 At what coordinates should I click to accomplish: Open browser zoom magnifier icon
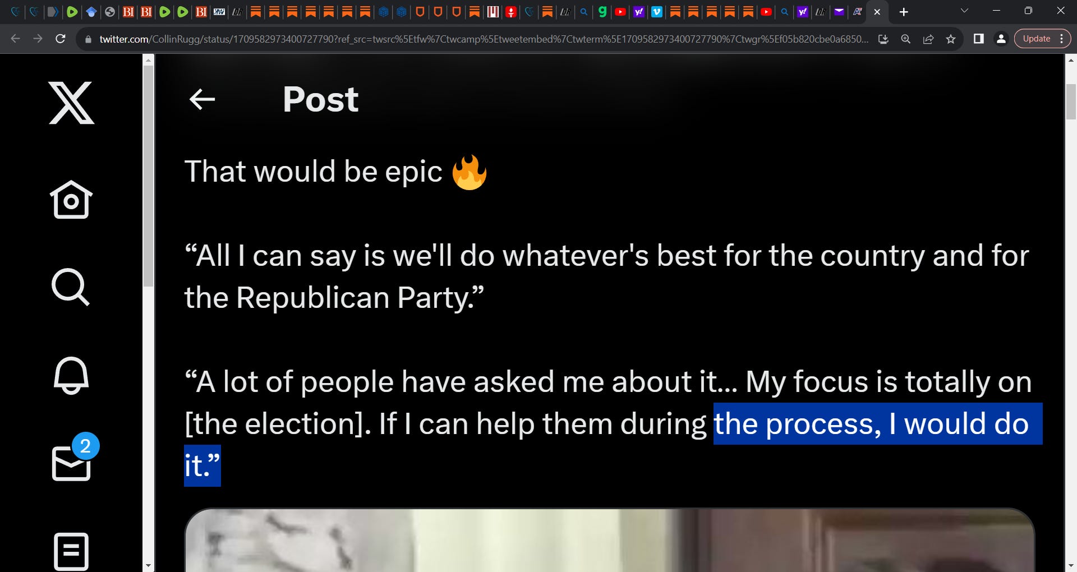[905, 39]
